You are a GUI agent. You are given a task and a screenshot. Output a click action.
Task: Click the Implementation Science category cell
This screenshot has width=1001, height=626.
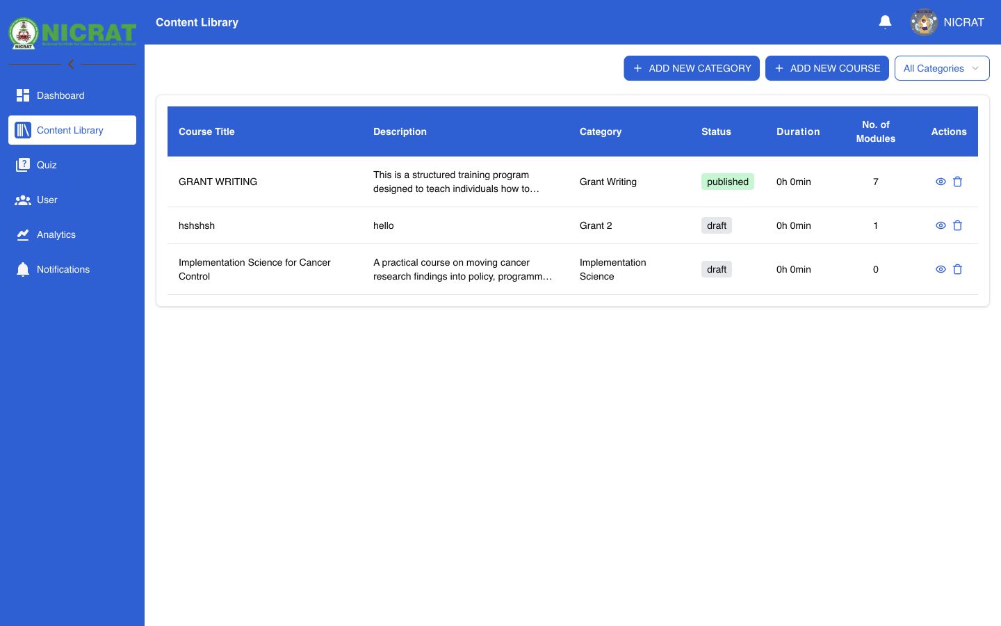[612, 269]
